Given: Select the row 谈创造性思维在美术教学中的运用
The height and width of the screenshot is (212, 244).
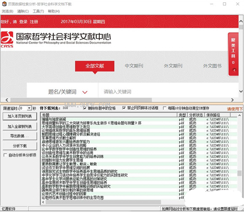Looking at the screenshot, I should pos(139,153).
